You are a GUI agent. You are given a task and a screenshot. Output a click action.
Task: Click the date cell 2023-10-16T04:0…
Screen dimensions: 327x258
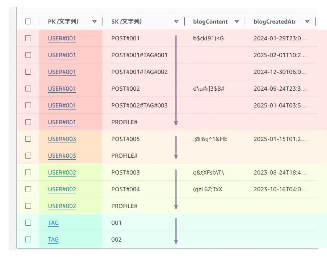pos(280,189)
